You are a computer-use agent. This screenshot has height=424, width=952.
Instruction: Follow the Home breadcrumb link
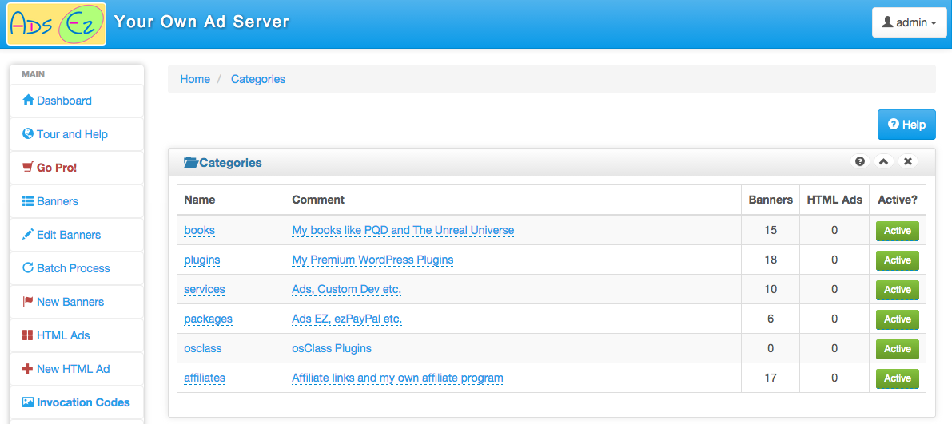[195, 79]
